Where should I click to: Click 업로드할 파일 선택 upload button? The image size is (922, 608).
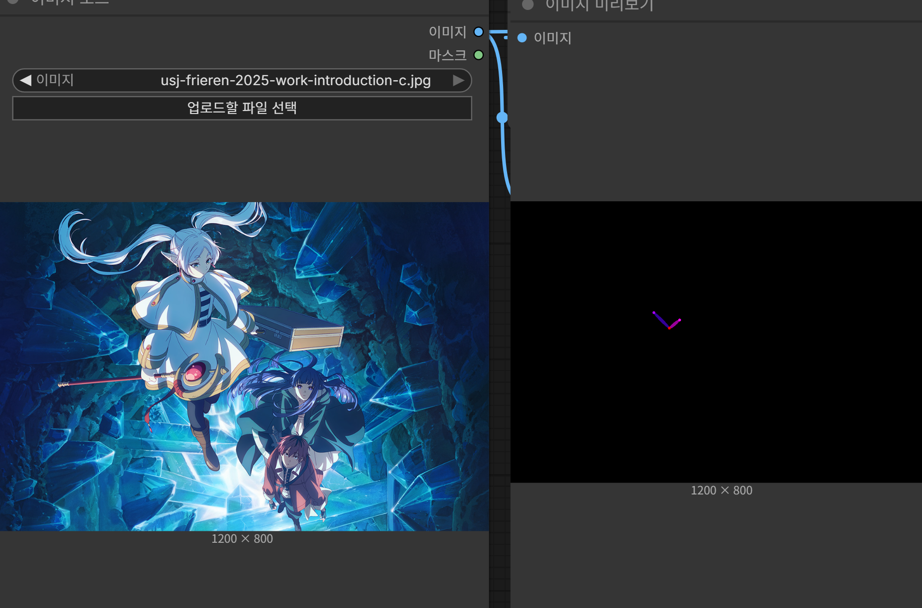(242, 108)
